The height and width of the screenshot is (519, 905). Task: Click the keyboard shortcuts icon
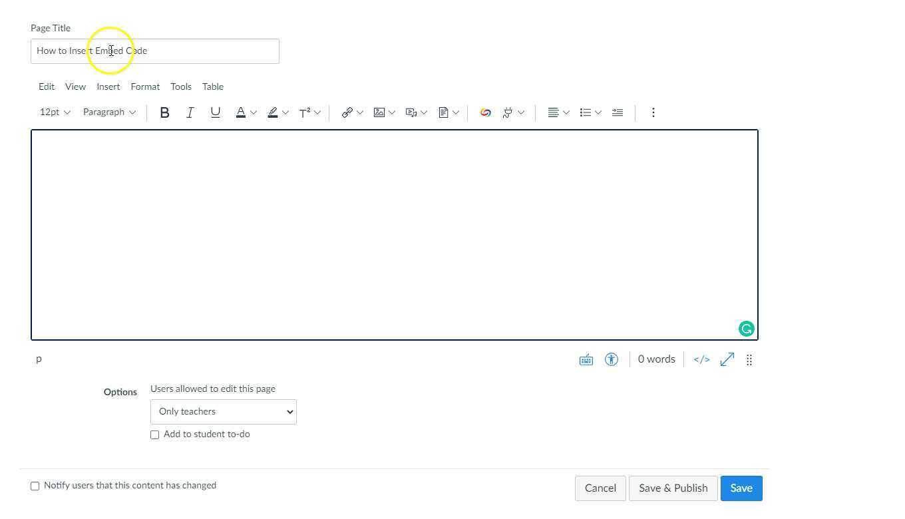pos(586,359)
